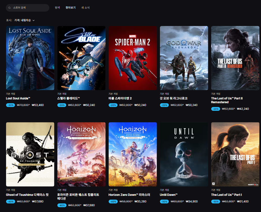Open Horizon Forbidden West Complete Edition cover
This screenshot has height=212, width=261.
pos(81,154)
